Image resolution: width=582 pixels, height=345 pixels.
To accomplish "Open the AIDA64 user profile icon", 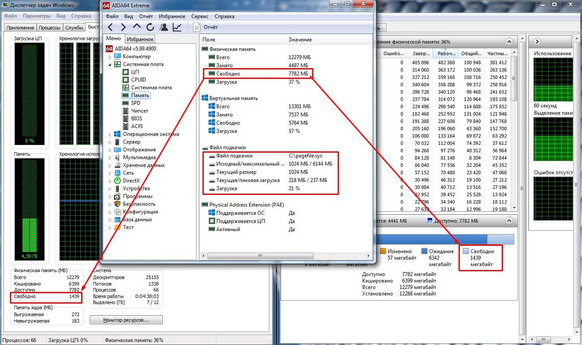I will pos(164,27).
